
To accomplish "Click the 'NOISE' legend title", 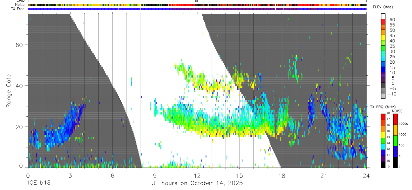I will (x=397, y=111).
